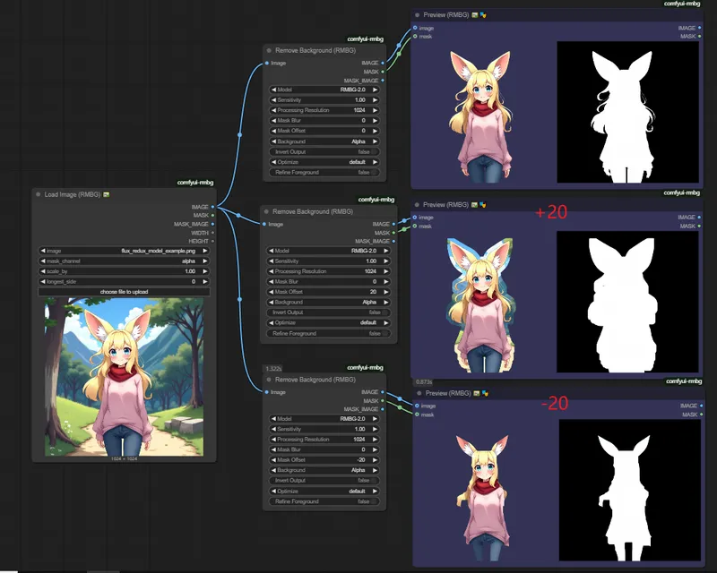Screen dimensions: 717x573
Task: Click the loaded forest girl image thumbnail
Action: pos(124,378)
